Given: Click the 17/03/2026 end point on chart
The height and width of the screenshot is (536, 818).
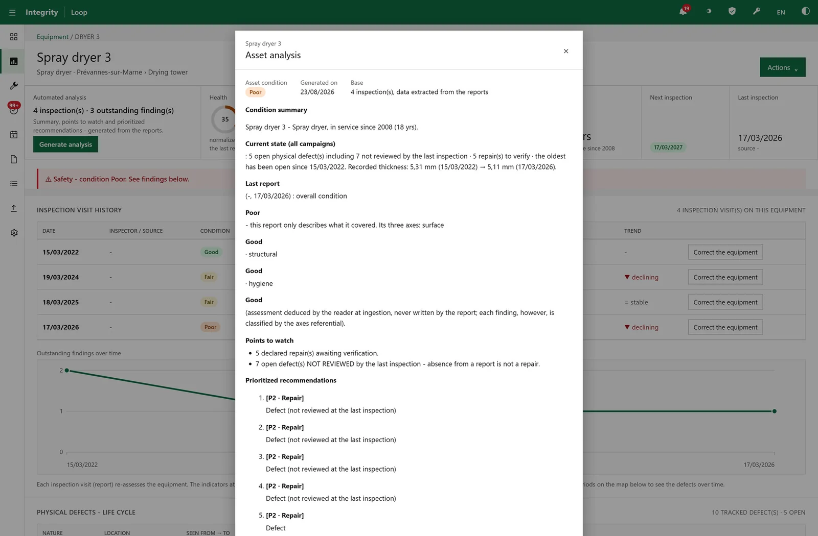Looking at the screenshot, I should pos(775,411).
